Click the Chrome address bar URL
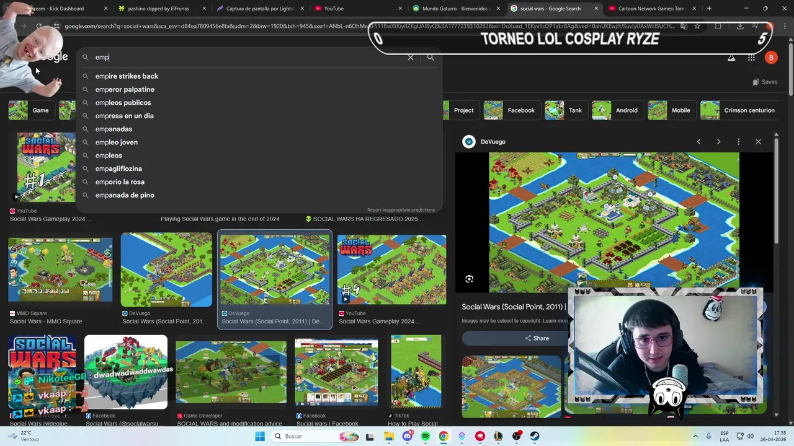The width and height of the screenshot is (794, 446). pos(369,26)
